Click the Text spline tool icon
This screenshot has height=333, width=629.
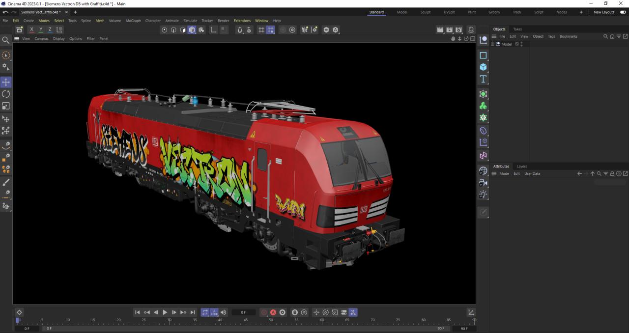click(483, 79)
